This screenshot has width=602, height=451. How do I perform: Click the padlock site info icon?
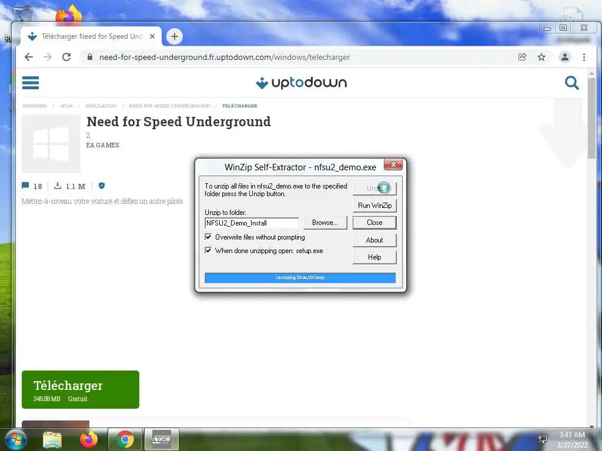click(x=90, y=57)
